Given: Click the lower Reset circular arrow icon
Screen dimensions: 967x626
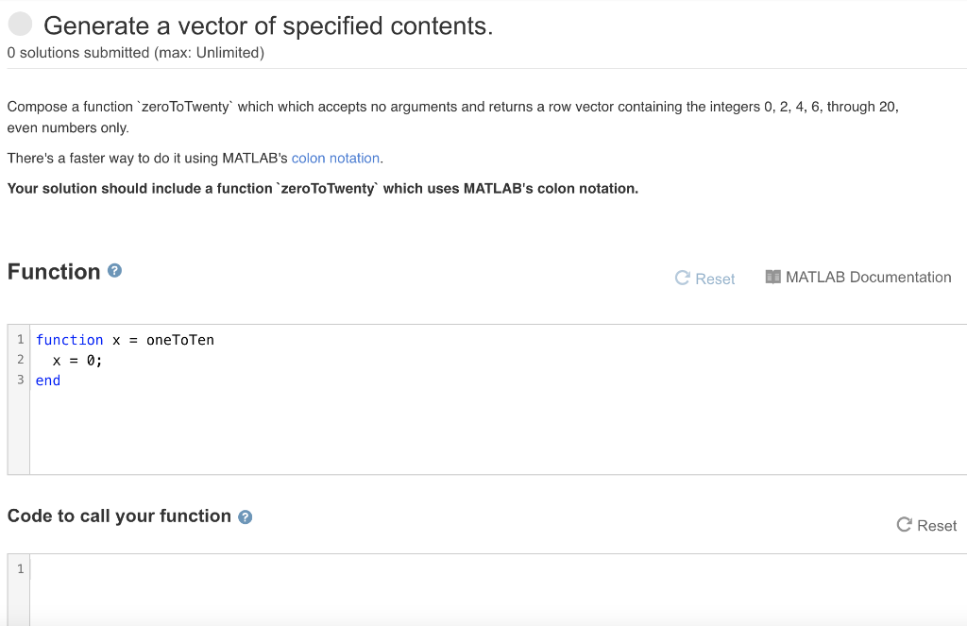Looking at the screenshot, I should pos(904,525).
